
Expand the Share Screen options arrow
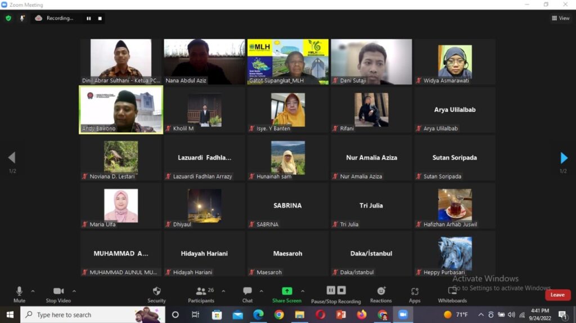coord(303,291)
